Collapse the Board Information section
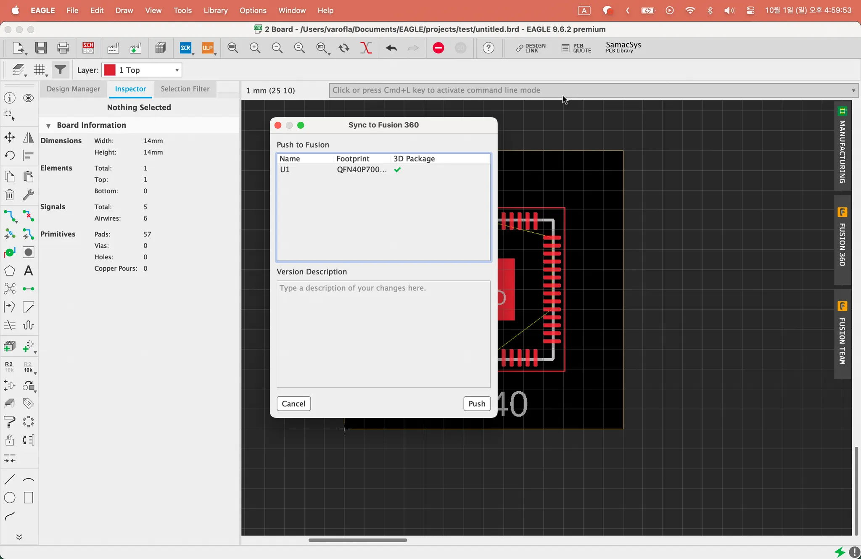The height and width of the screenshot is (559, 861). tap(48, 126)
